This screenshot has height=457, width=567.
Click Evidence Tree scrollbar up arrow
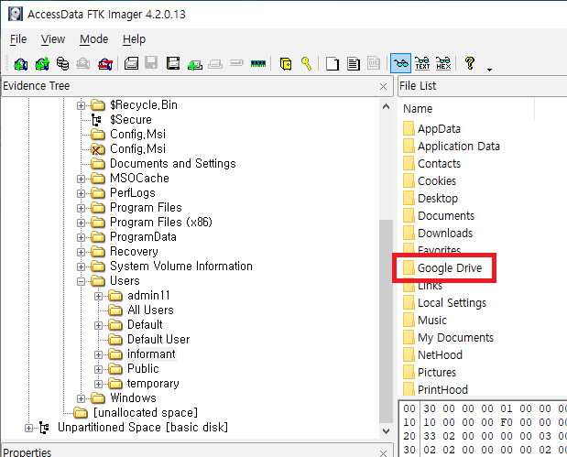386,106
